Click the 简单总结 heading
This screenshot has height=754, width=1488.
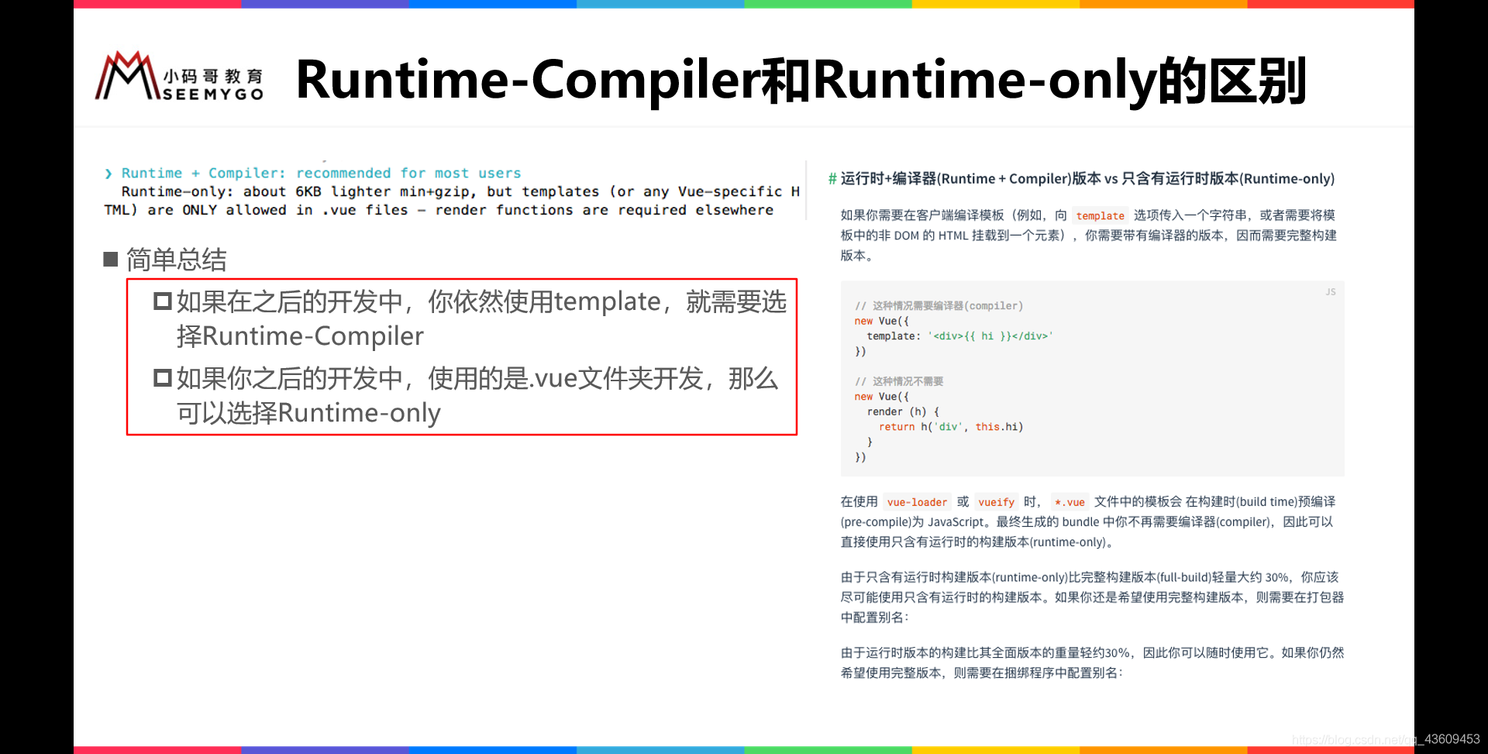176,260
